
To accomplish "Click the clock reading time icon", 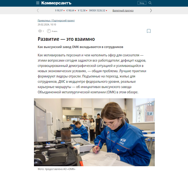I will pyautogui.click(x=49, y=31).
